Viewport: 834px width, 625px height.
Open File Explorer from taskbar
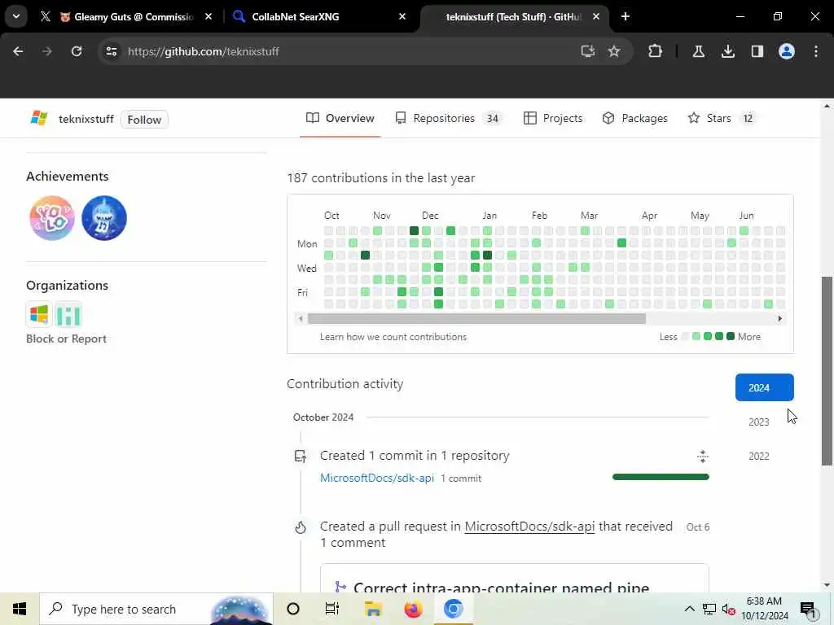[373, 609]
